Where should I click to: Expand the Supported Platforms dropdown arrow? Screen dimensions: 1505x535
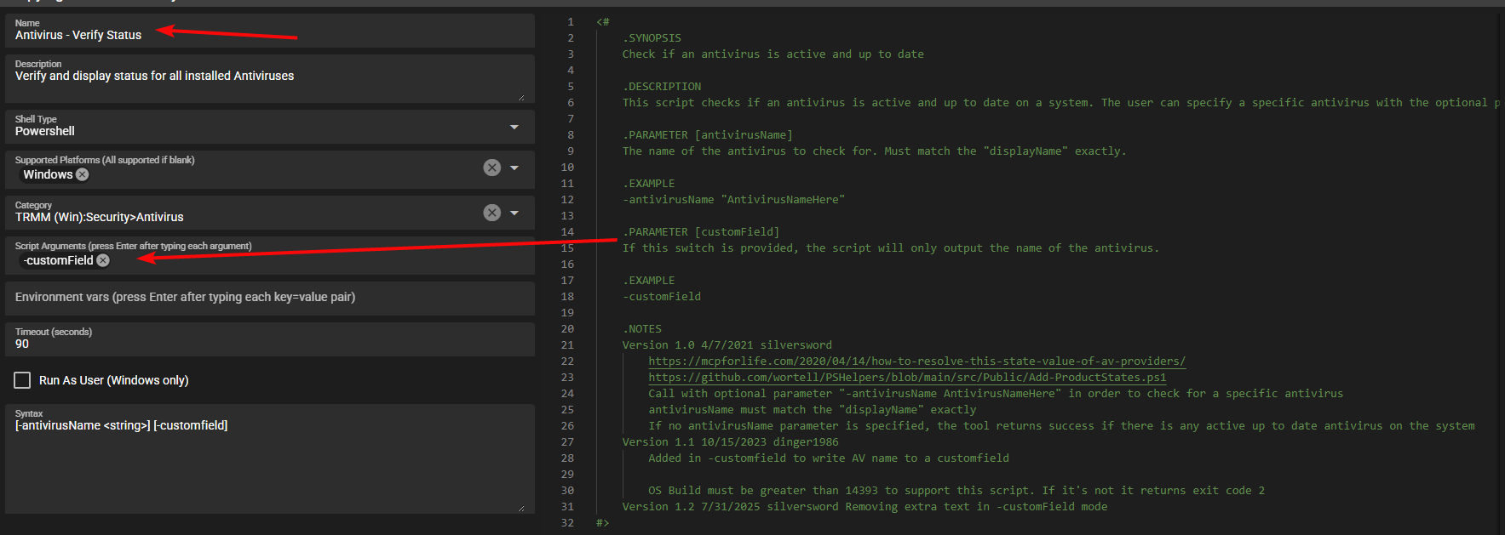point(514,168)
